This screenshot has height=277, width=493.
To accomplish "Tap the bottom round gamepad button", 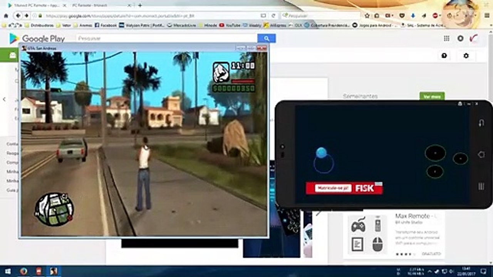I will click(435, 171).
